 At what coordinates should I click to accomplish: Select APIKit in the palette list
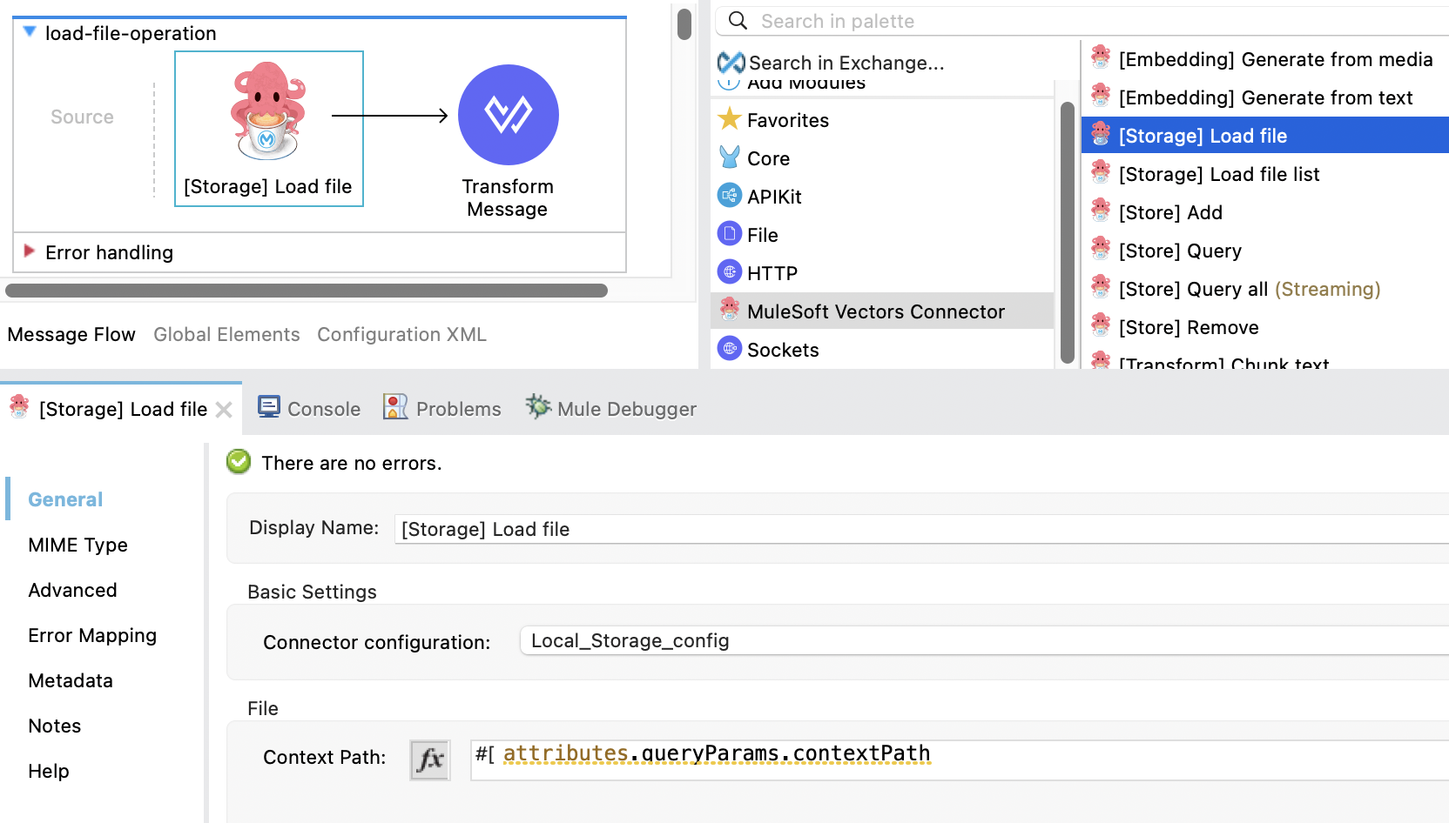click(x=882, y=197)
